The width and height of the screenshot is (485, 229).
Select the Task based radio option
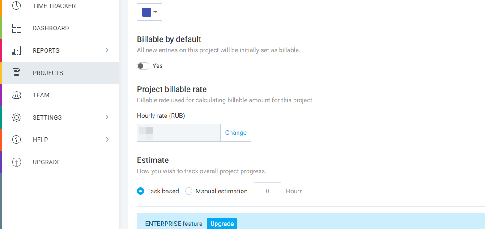point(140,191)
